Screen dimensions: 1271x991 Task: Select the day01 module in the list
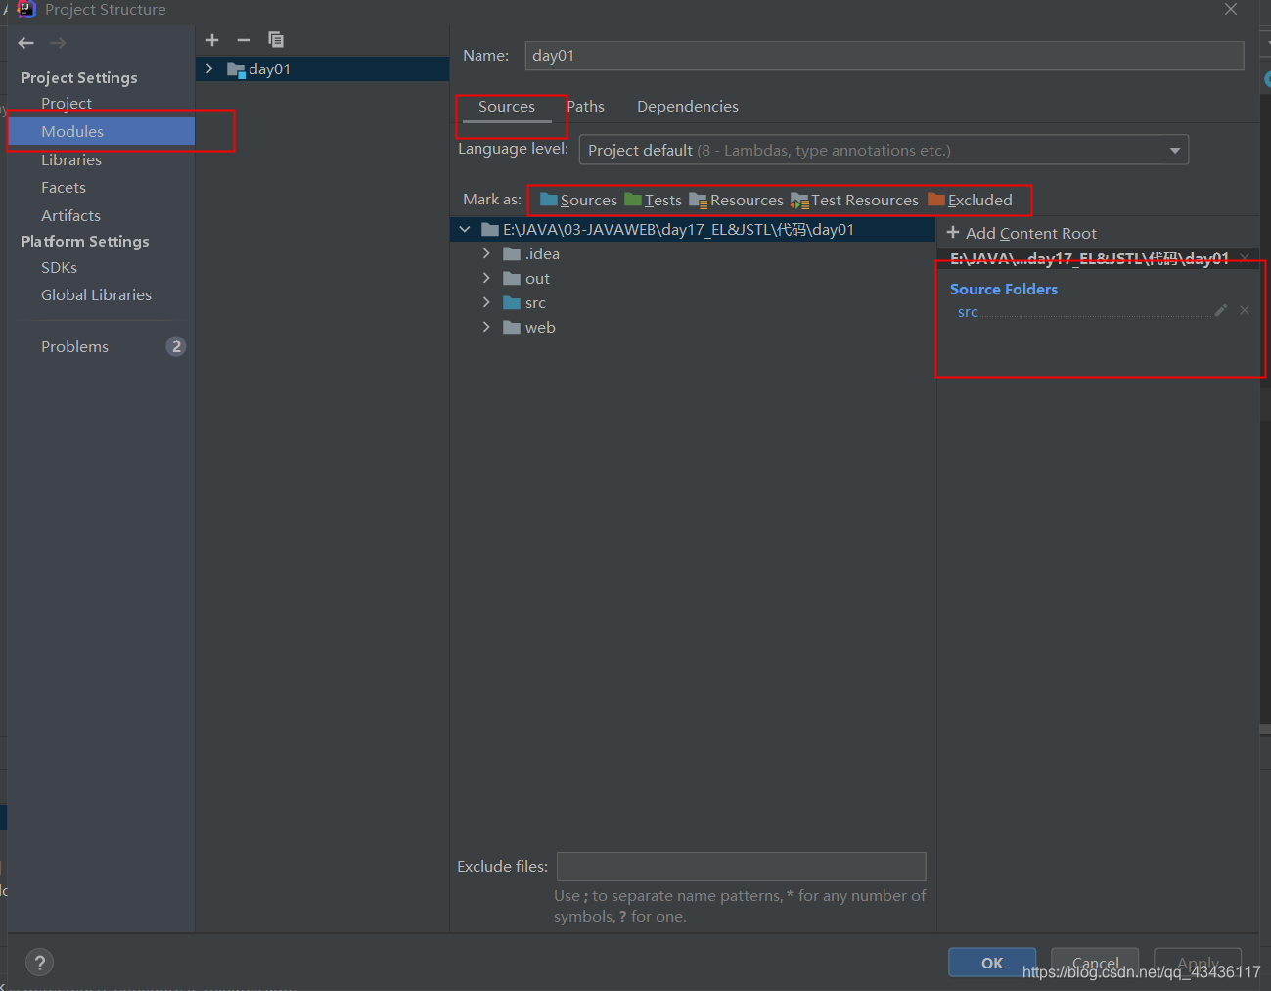[322, 68]
